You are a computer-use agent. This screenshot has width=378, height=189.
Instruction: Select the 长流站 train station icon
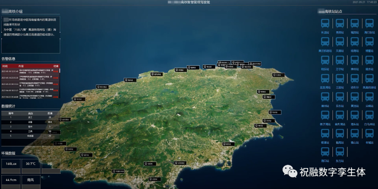click(x=325, y=24)
